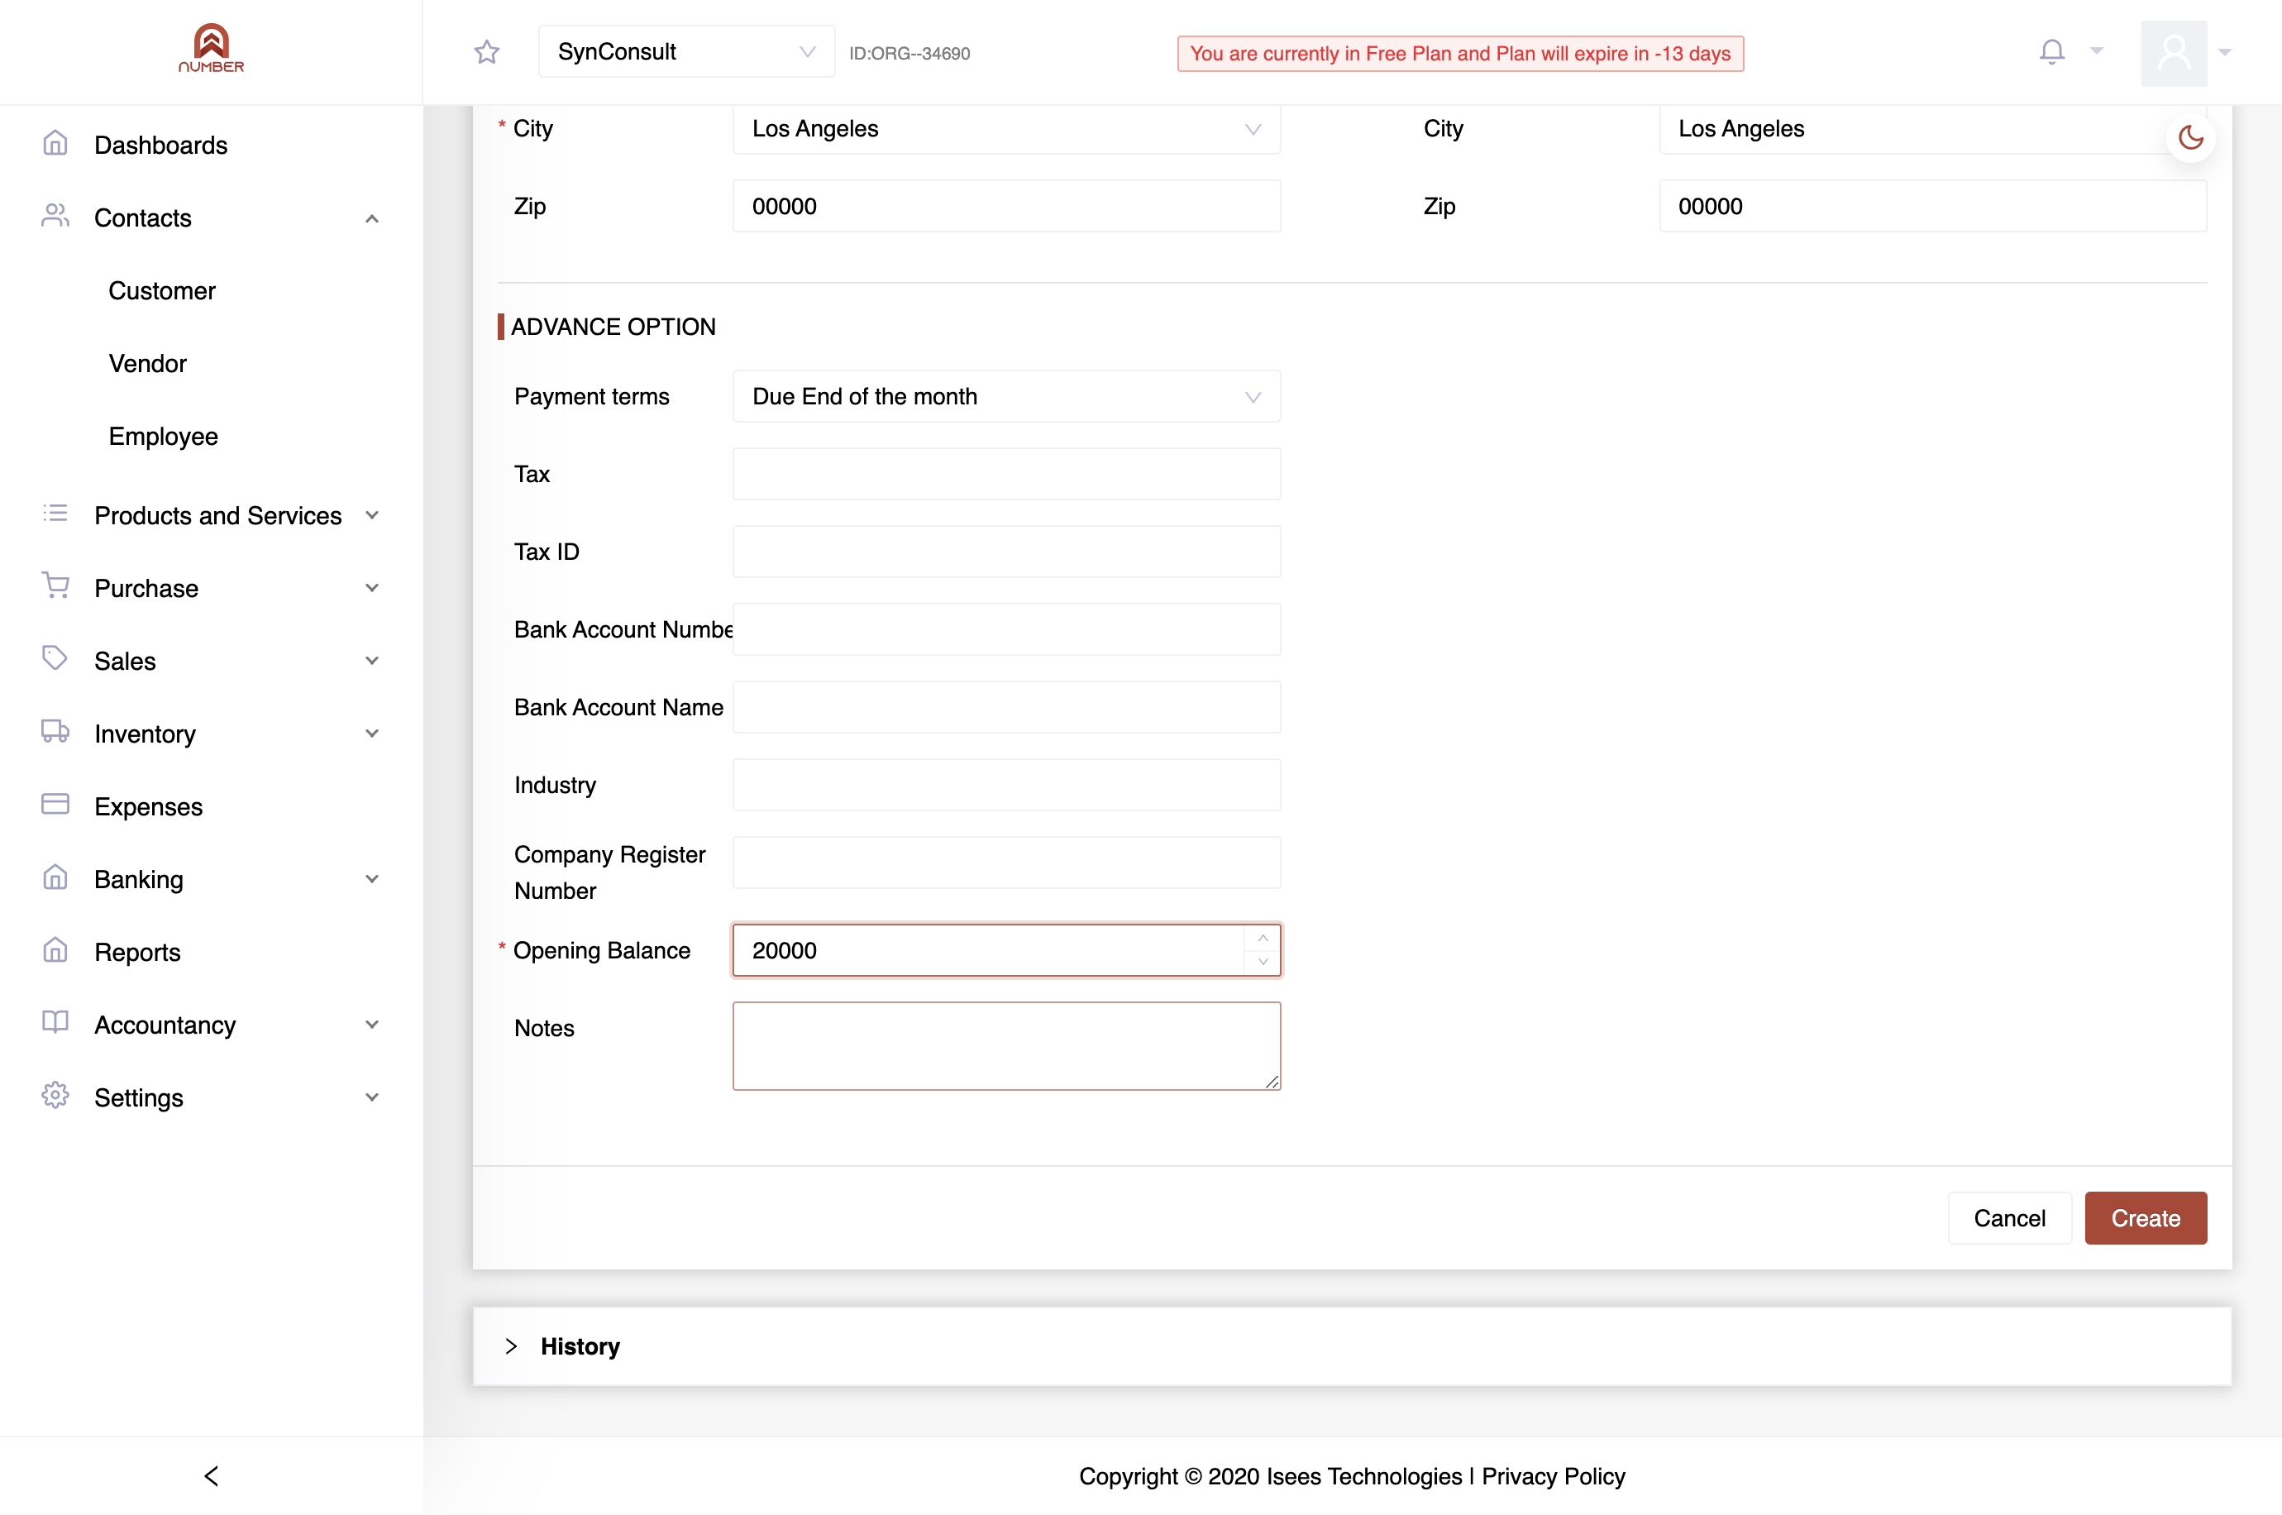Open the notification dropdown caret
2282x1515 pixels.
[x=2097, y=51]
